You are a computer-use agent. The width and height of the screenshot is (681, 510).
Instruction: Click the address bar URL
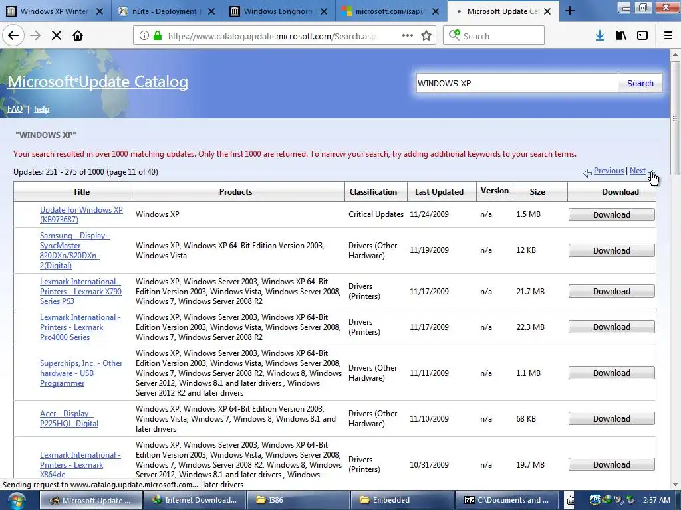(272, 36)
